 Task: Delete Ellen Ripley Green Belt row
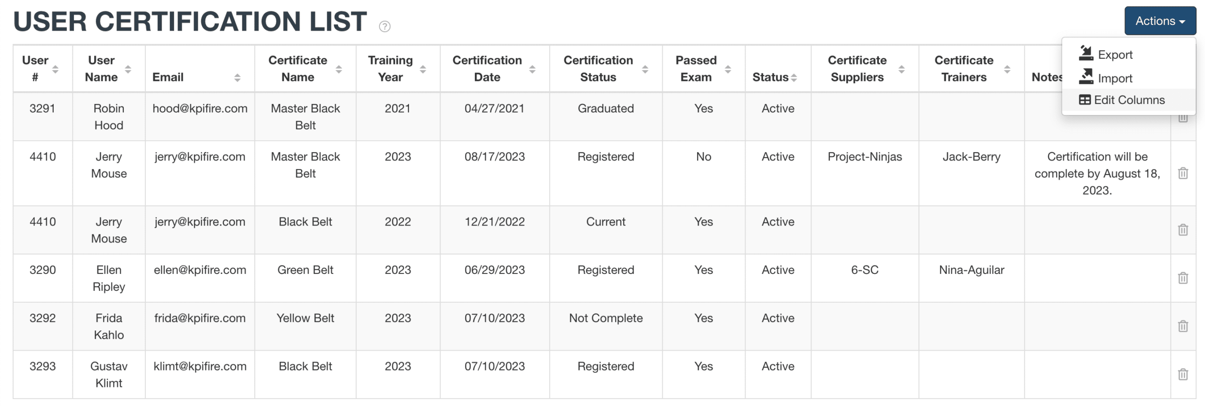click(1182, 278)
